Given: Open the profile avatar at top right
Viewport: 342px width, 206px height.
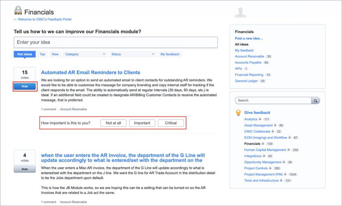Looking at the screenshot, I should (240, 11).
